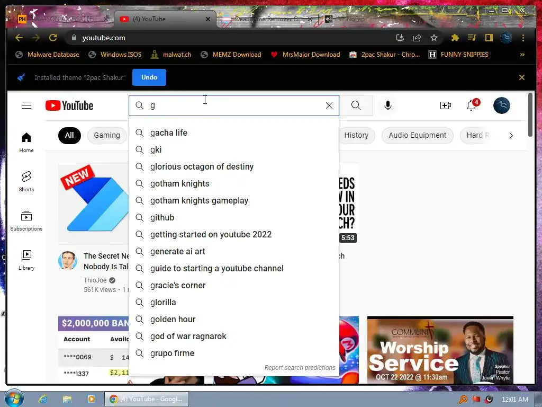Choose the 'golden hour' suggestion
The height and width of the screenshot is (407, 542).
(x=233, y=319)
